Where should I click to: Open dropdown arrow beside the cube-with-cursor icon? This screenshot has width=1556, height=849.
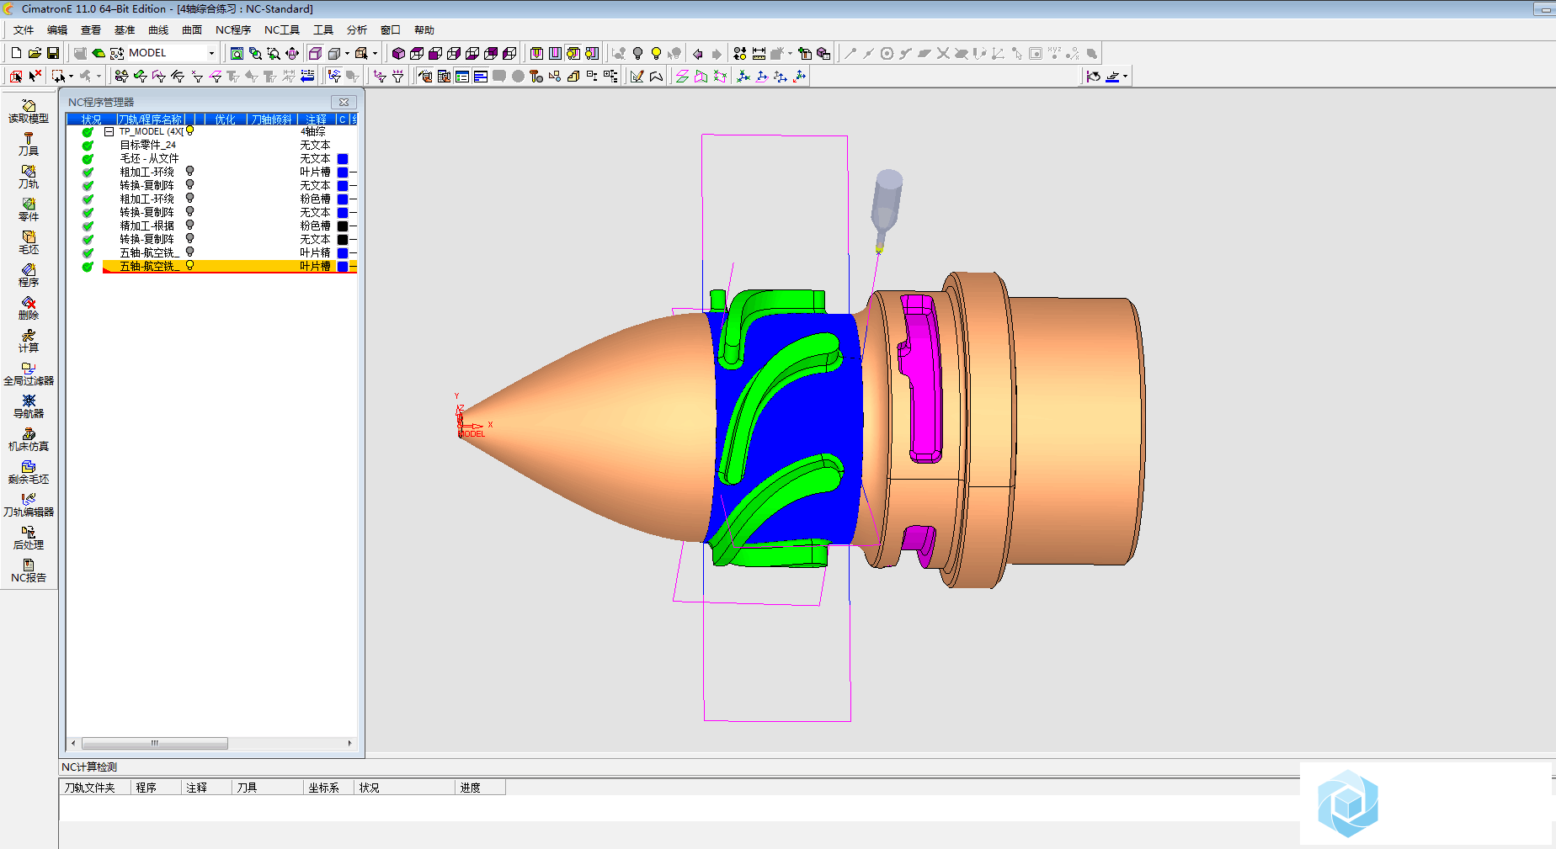(375, 53)
